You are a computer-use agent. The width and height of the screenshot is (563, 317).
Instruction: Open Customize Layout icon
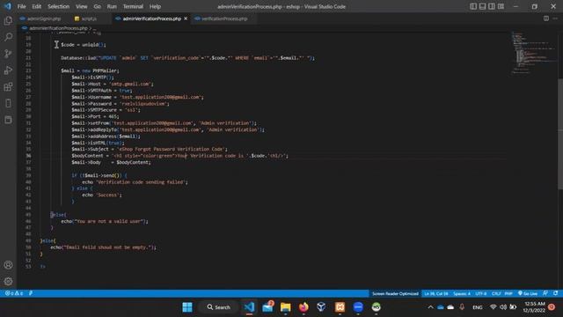click(x=501, y=6)
